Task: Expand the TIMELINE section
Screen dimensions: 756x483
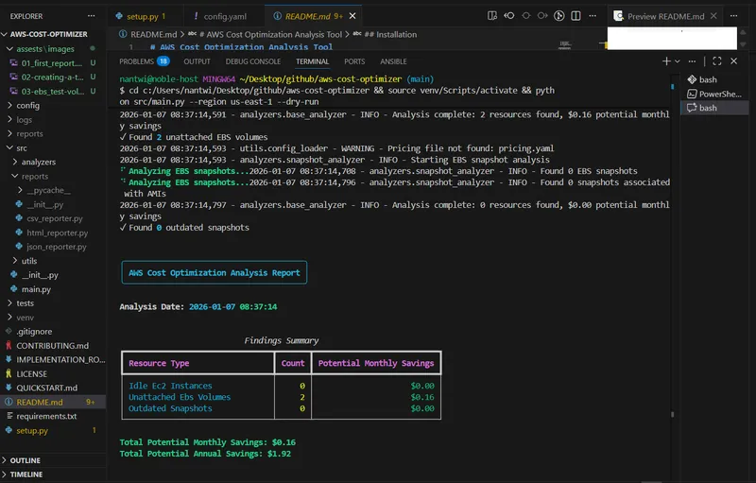Action: pos(53,474)
